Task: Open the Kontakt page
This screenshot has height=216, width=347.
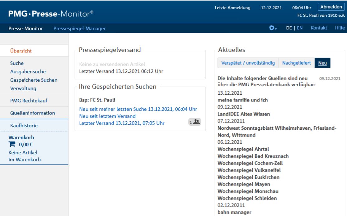Action: pyautogui.click(x=319, y=28)
